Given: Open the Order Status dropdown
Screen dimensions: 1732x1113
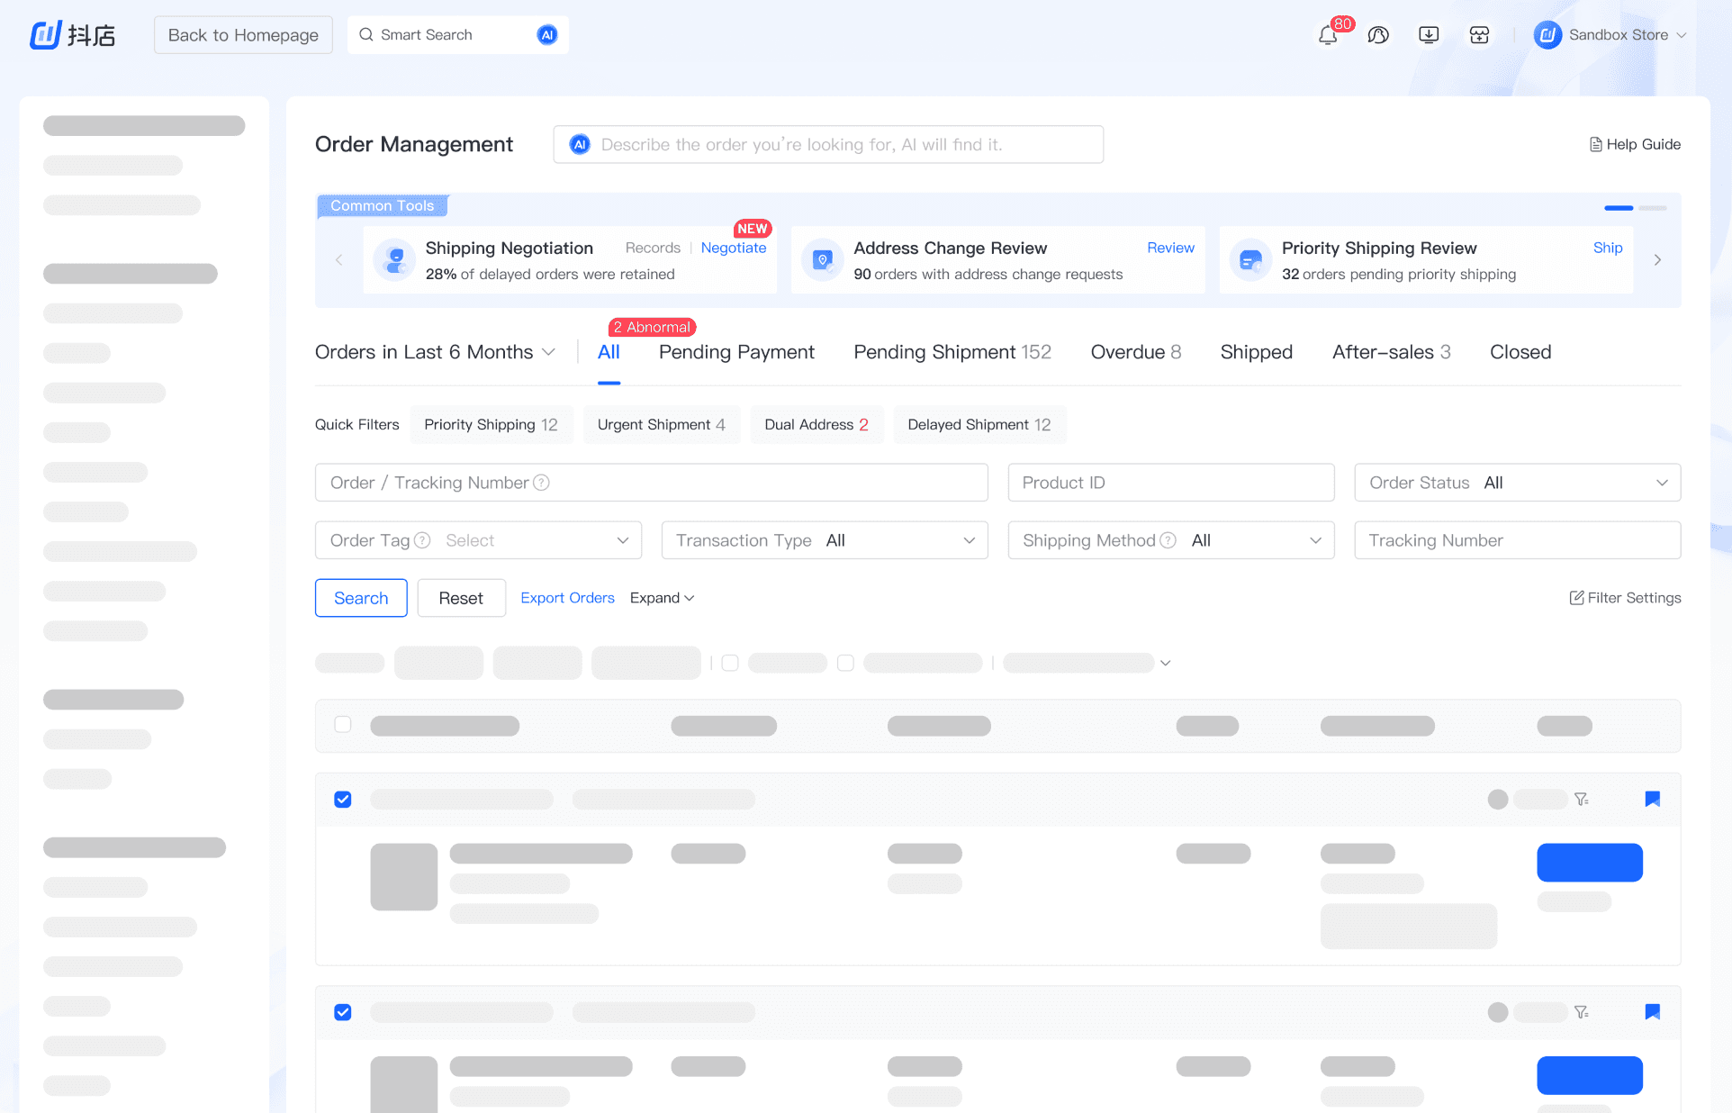Looking at the screenshot, I should tap(1517, 483).
